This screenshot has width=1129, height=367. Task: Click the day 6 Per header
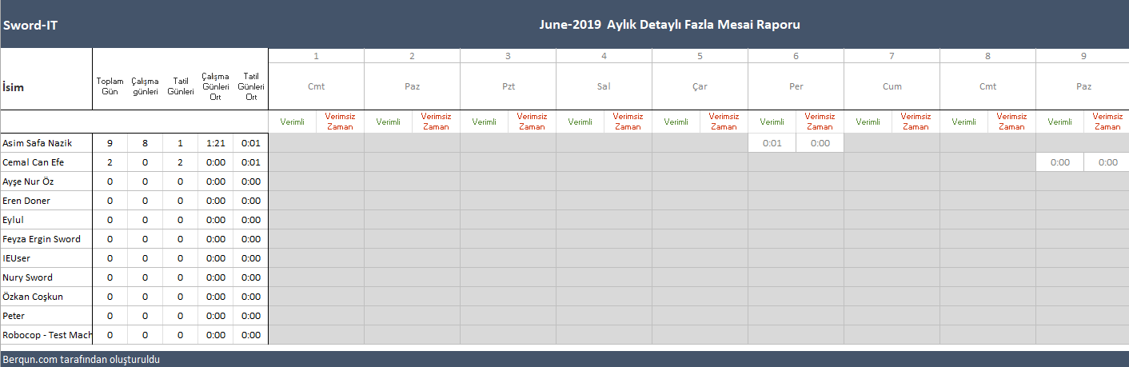[796, 86]
